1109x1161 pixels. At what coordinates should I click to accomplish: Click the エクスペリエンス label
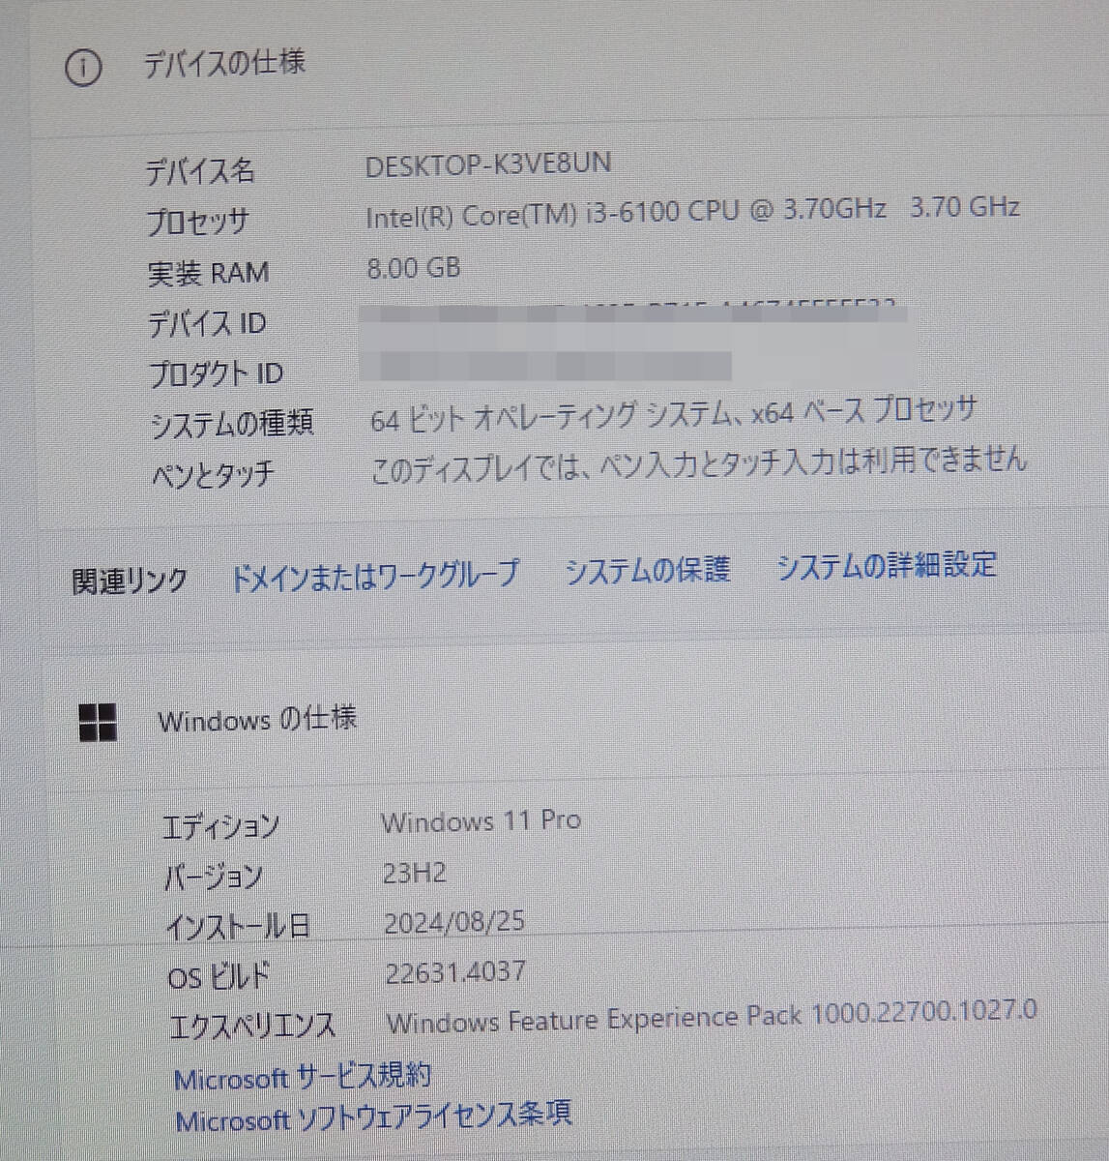(x=252, y=1027)
